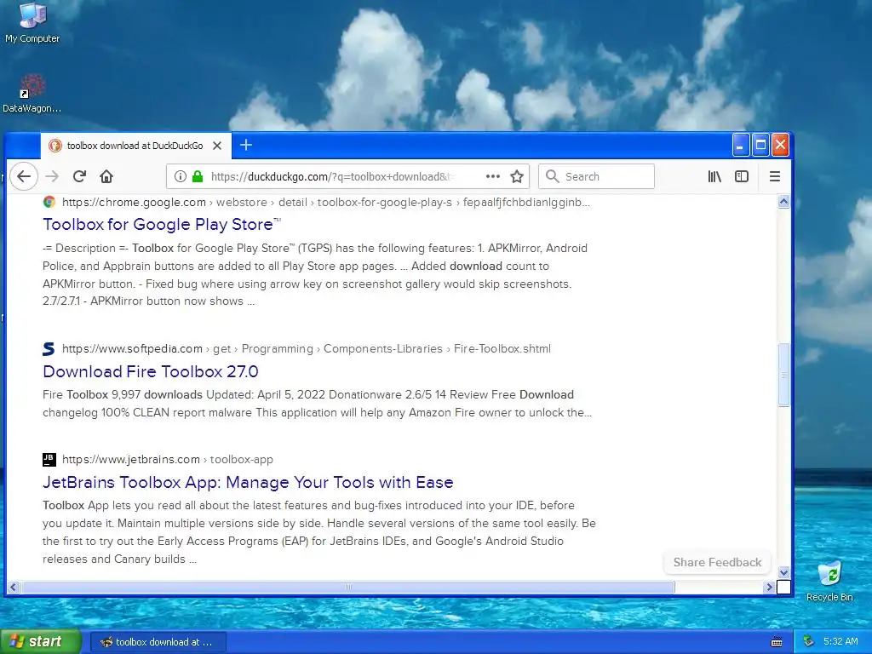872x654 pixels.
Task: Show site information via the info icon
Action: [x=181, y=176]
